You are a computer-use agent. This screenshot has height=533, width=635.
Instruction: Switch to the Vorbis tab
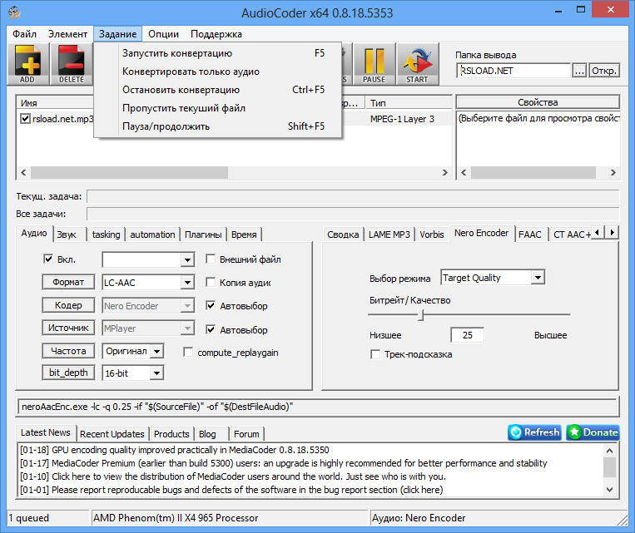click(x=432, y=234)
